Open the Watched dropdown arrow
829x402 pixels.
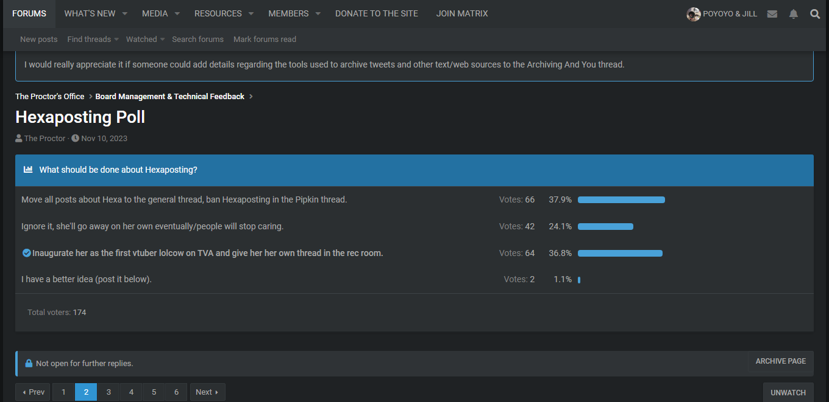[162, 40]
